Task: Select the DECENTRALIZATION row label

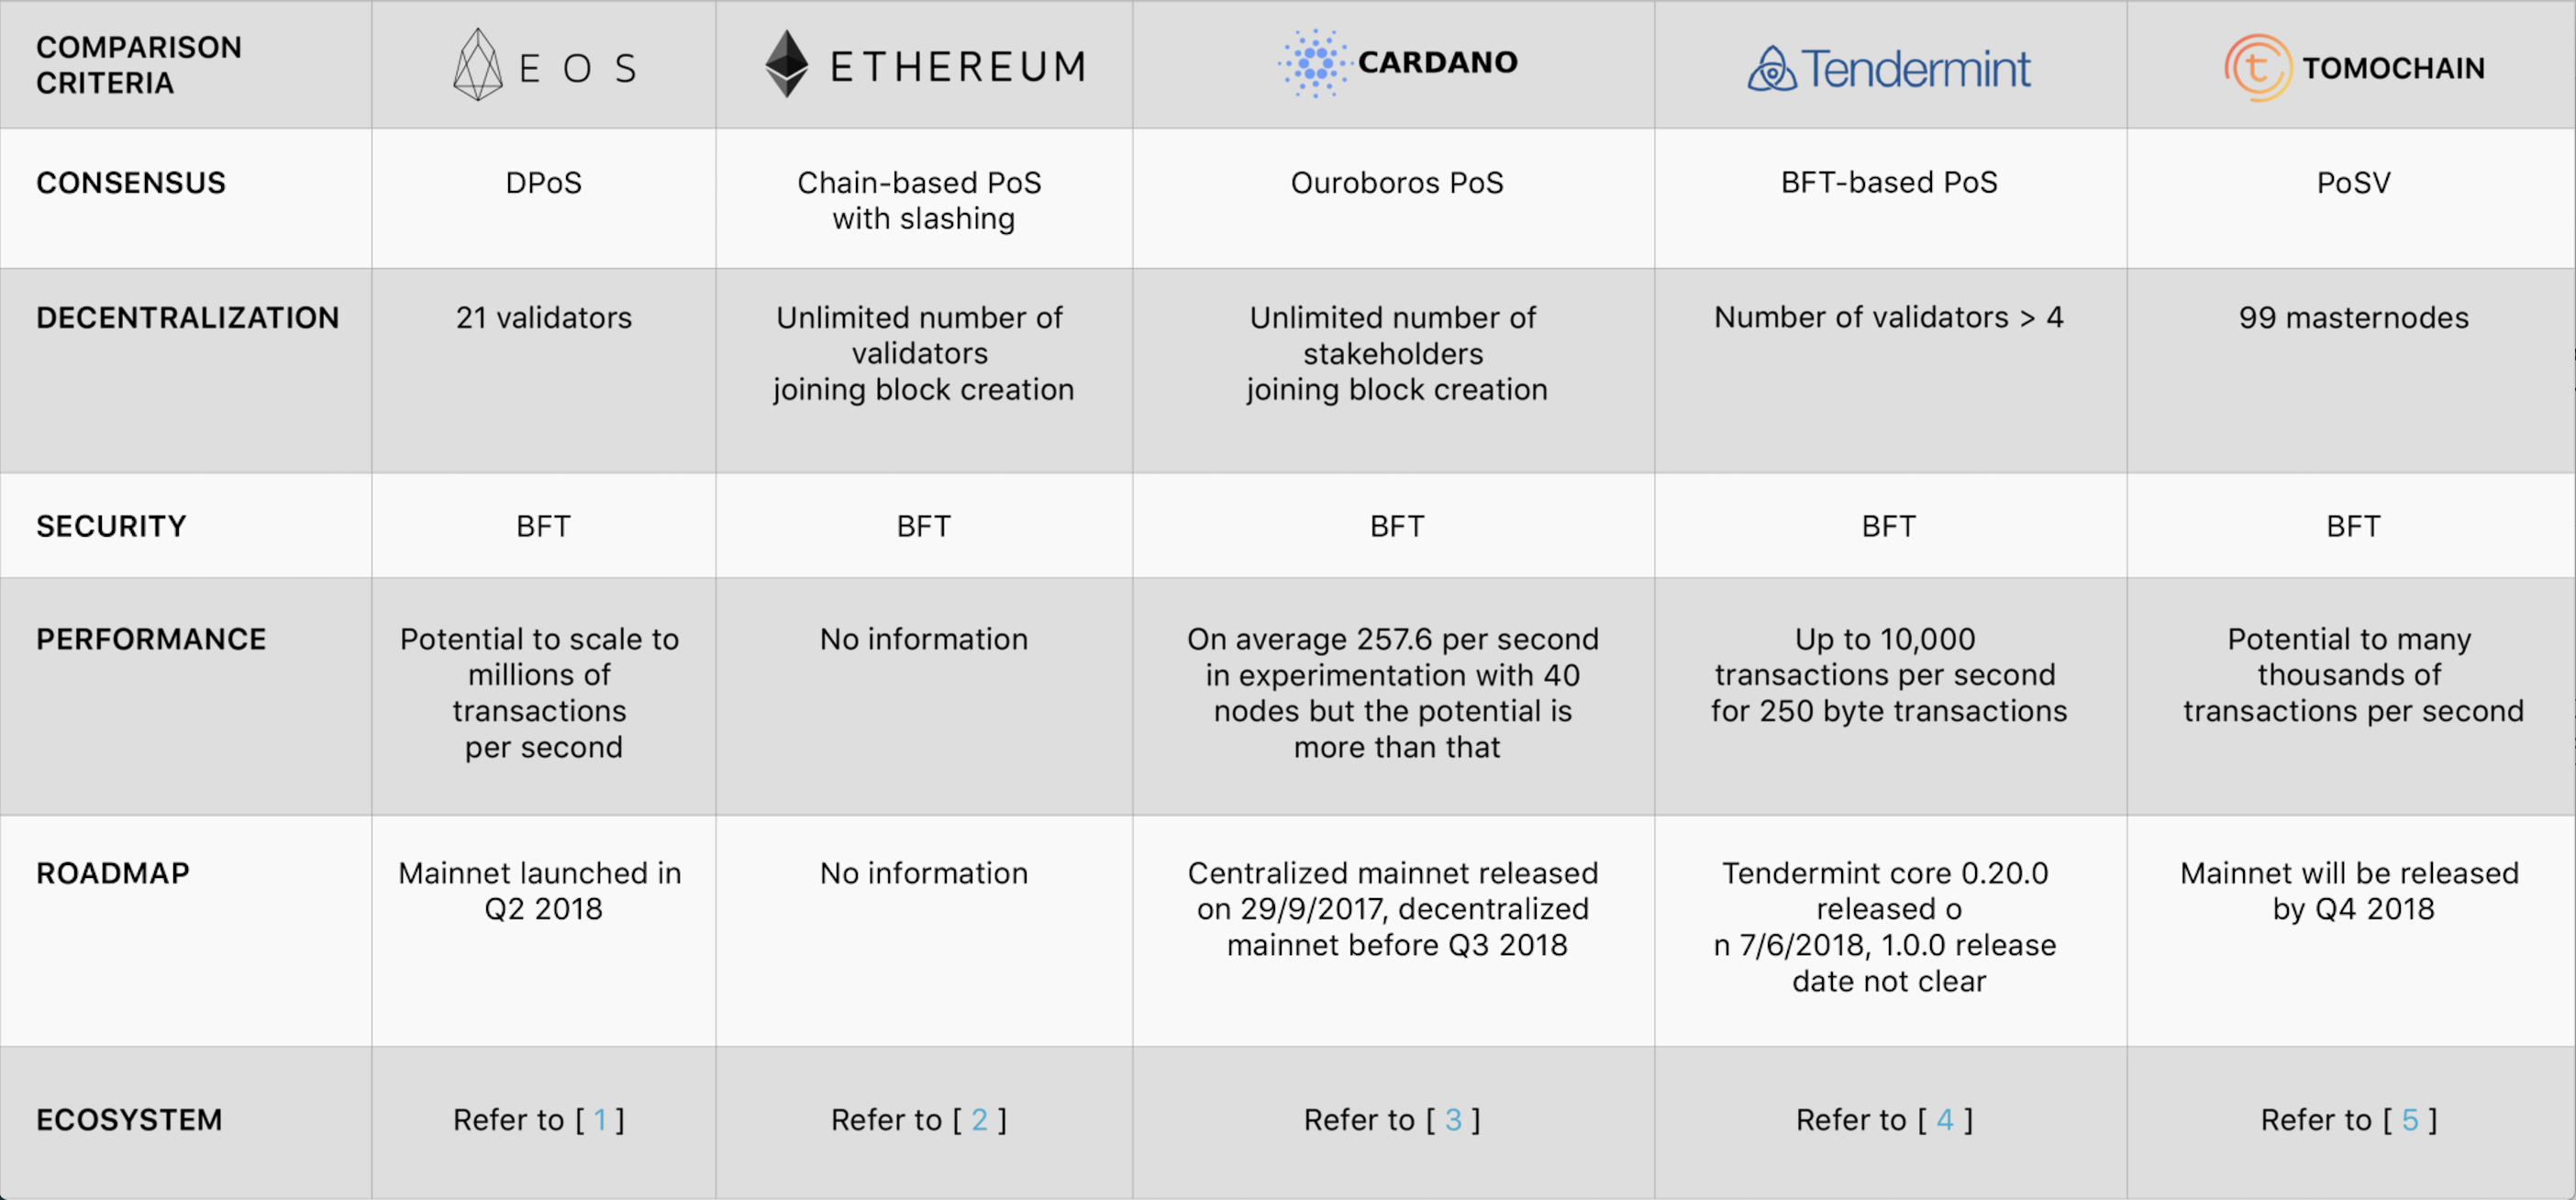Action: (188, 318)
